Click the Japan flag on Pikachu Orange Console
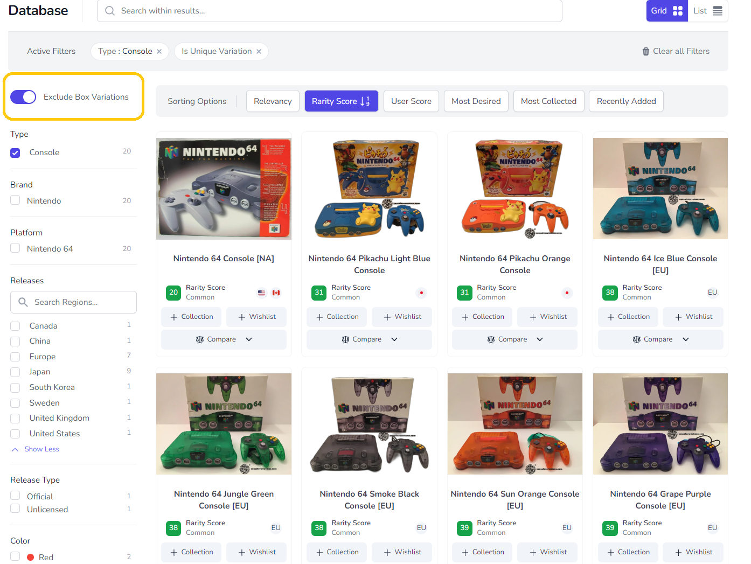 click(x=567, y=293)
